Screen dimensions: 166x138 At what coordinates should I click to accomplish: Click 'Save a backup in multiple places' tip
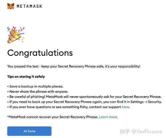tap(35, 86)
